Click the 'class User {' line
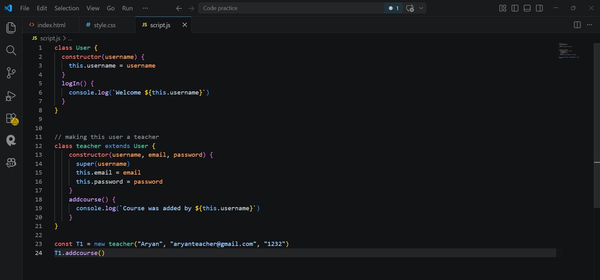Viewport: 600px width, 280px height. [76, 47]
